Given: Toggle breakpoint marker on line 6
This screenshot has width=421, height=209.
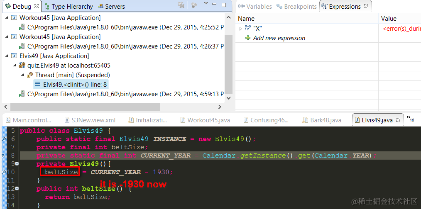Looking at the screenshot, I should [x=4, y=139].
